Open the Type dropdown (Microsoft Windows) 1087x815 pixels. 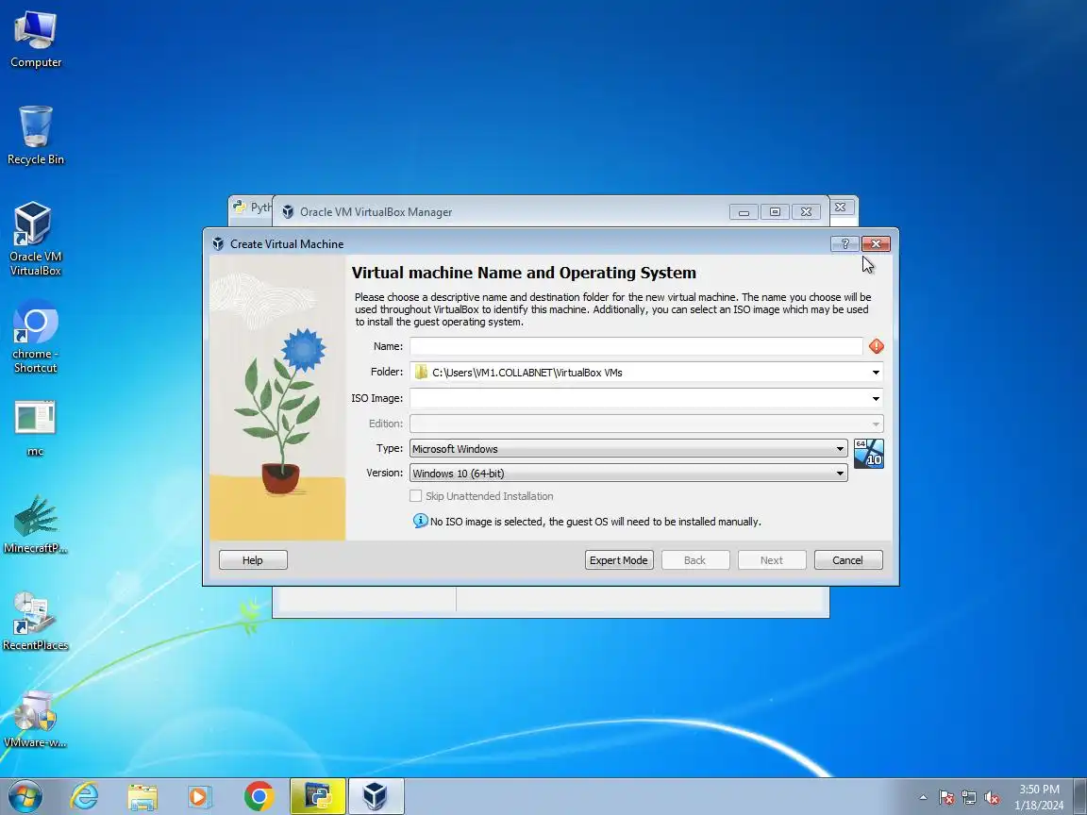[628, 448]
